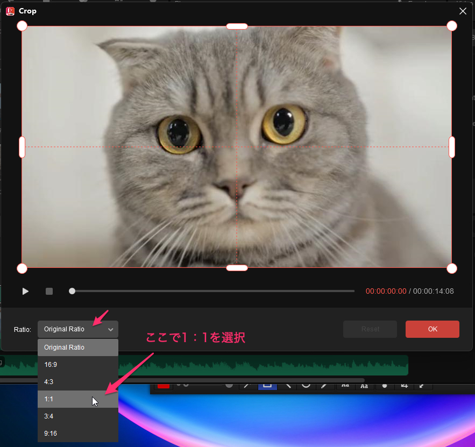Close the Crop dialog window
Viewport: 475px width, 447px height.
463,11
